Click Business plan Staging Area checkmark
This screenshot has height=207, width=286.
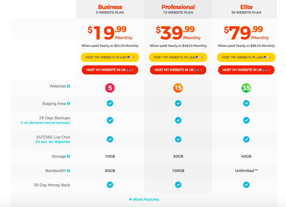(x=110, y=103)
